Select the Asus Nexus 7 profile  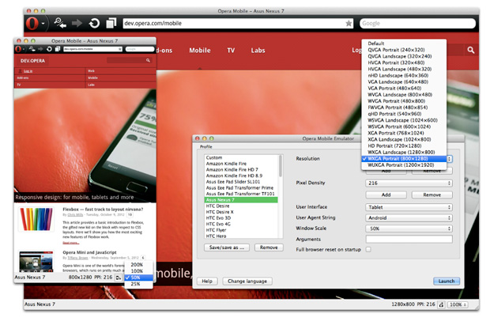(x=240, y=200)
